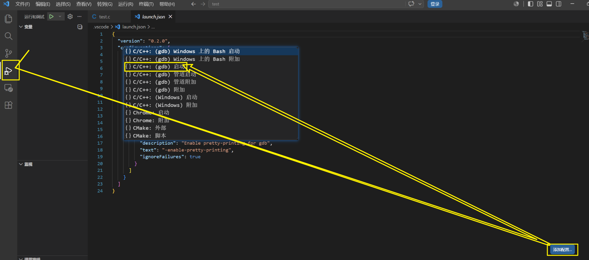Viewport: 589px width, 260px height.
Task: Open the Run and Debug view
Action: point(8,71)
